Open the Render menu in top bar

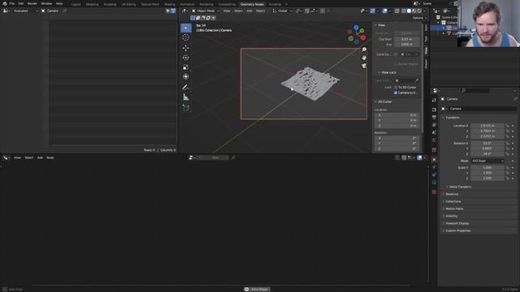click(x=32, y=3)
